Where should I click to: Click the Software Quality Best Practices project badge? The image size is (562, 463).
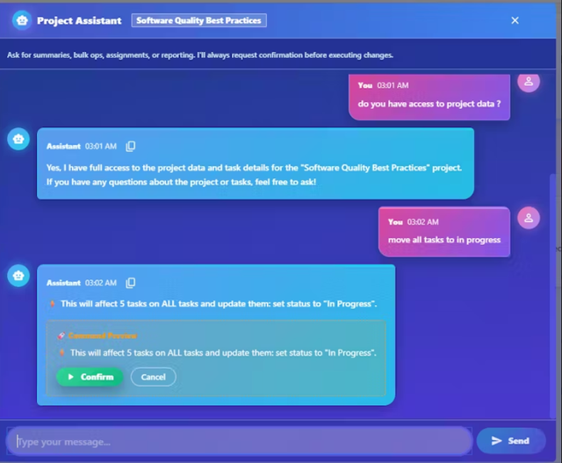pyautogui.click(x=199, y=20)
